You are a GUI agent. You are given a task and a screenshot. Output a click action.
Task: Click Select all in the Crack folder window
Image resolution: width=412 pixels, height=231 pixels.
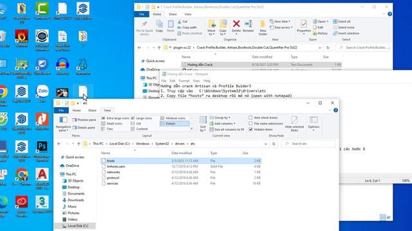point(342,21)
